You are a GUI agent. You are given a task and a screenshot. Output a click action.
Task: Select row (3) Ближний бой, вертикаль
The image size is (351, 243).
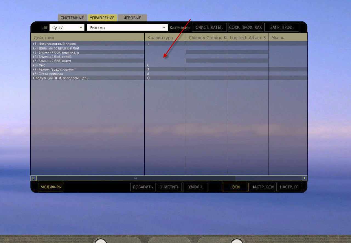87,52
